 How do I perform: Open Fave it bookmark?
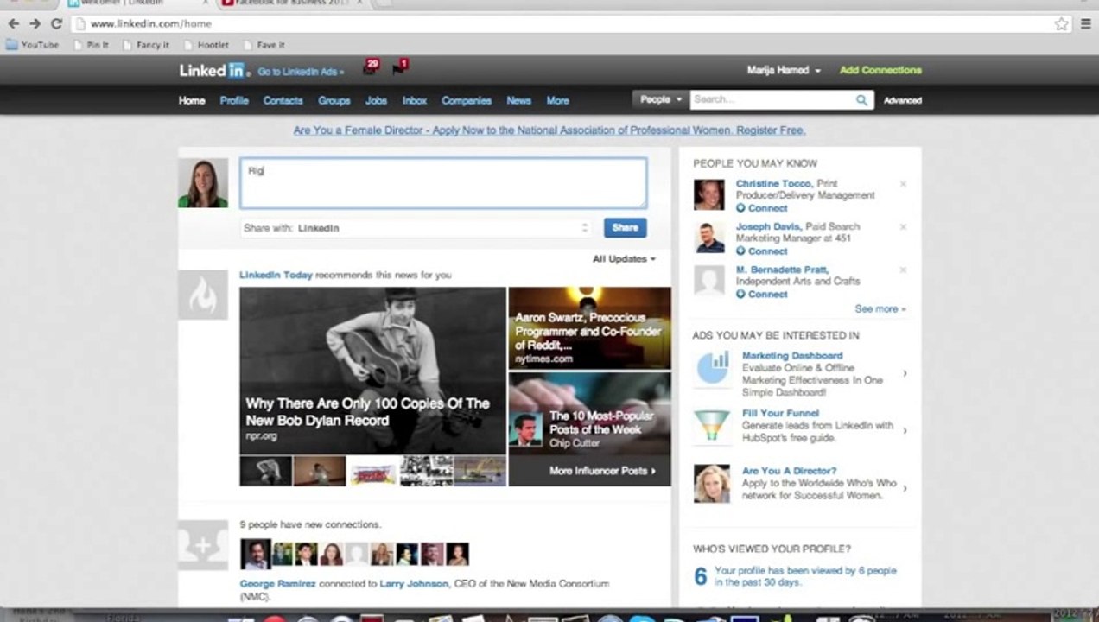tap(264, 45)
